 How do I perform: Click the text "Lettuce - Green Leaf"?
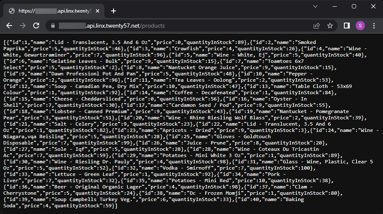(84, 174)
